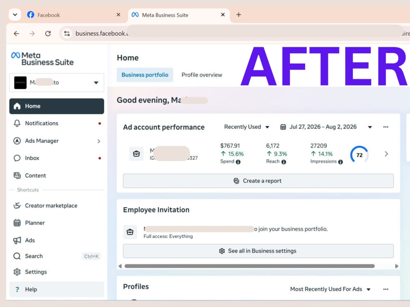410x307 pixels.
Task: Open Search in the sidebar
Action: click(x=57, y=256)
